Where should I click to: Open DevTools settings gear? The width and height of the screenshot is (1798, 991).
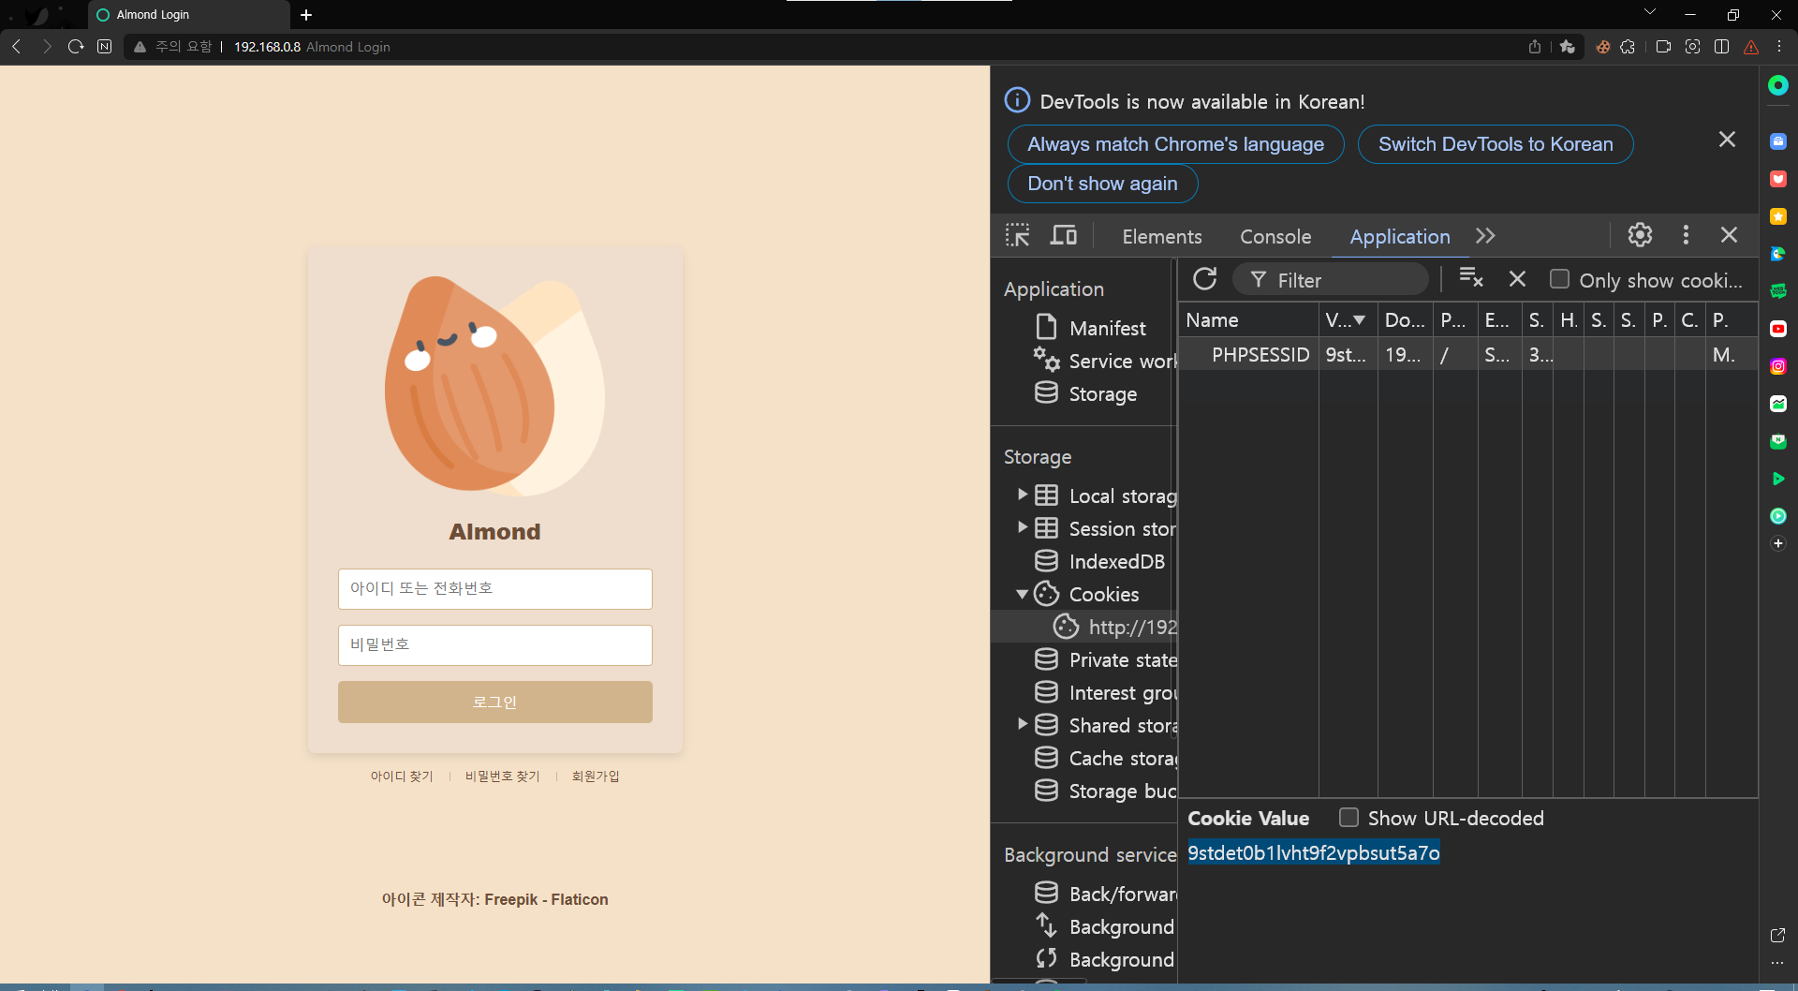coord(1640,235)
